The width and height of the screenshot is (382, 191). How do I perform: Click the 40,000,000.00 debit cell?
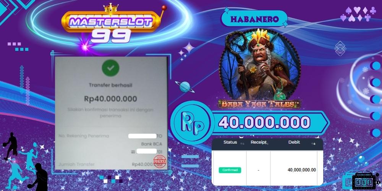(x=302, y=170)
